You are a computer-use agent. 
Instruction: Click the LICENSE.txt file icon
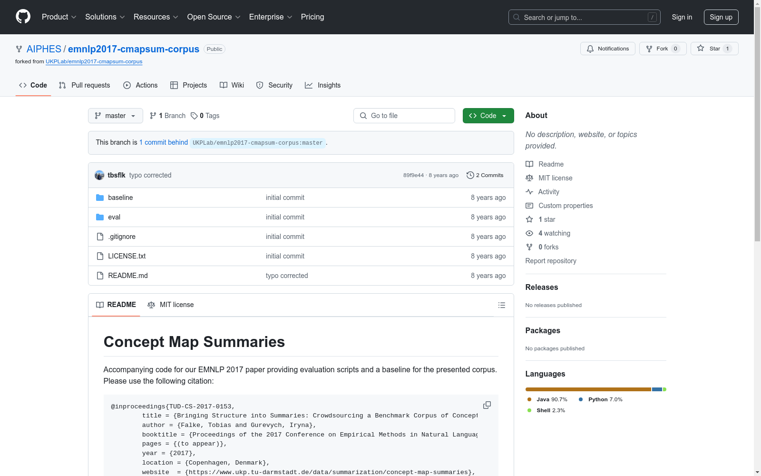pyautogui.click(x=100, y=256)
